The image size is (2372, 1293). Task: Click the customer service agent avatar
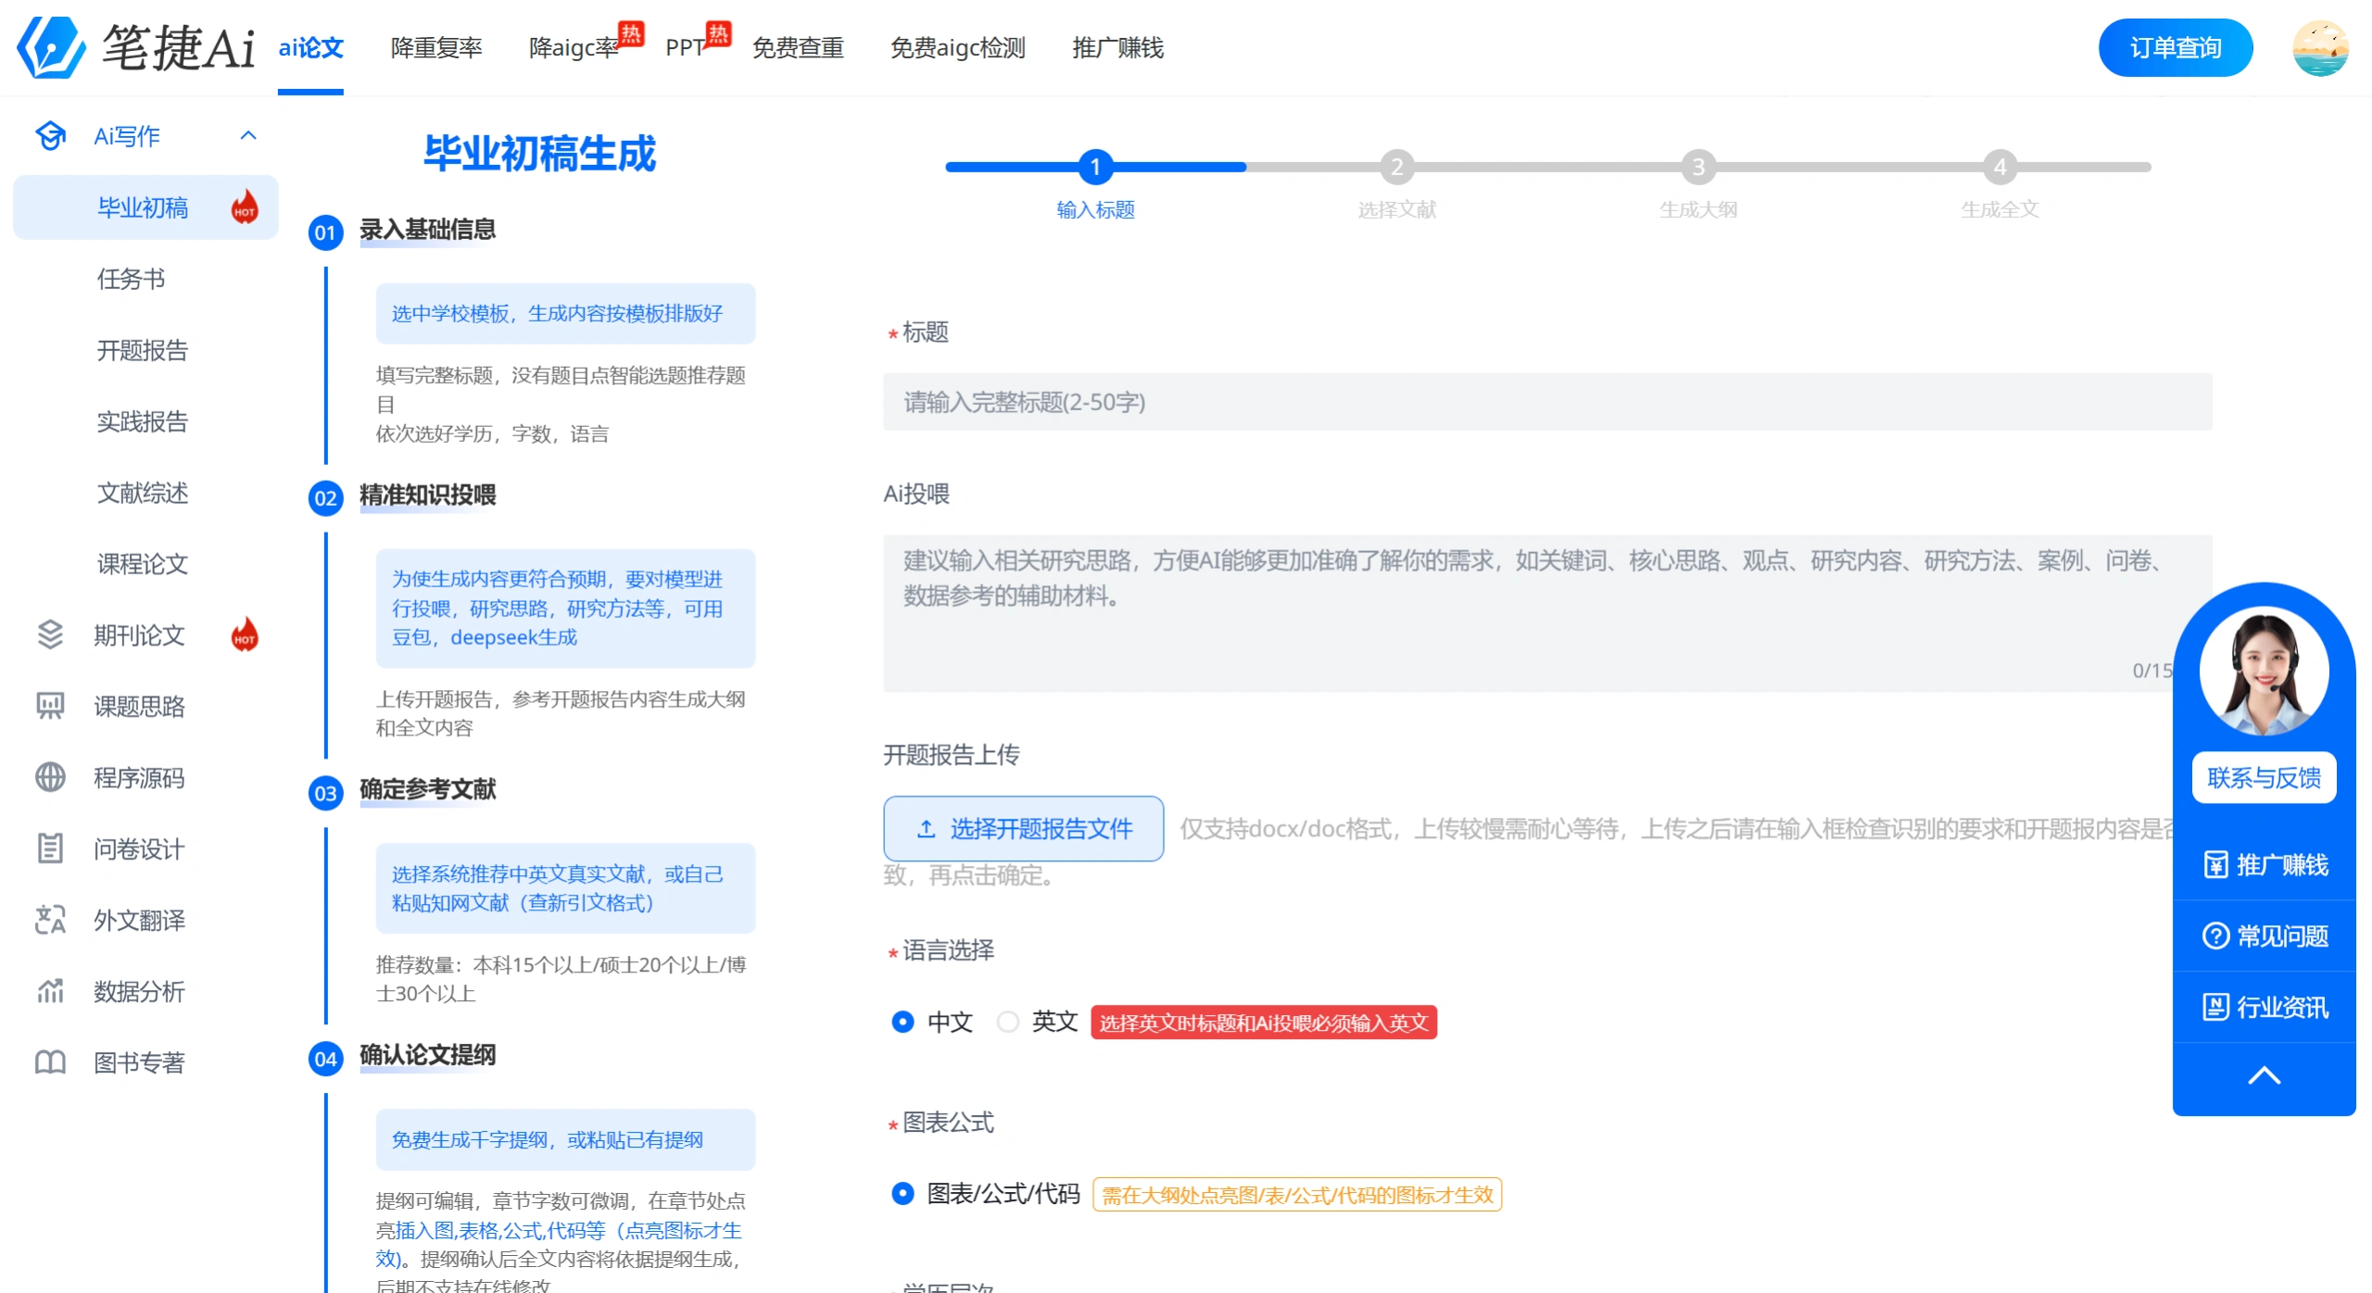coord(2264,670)
